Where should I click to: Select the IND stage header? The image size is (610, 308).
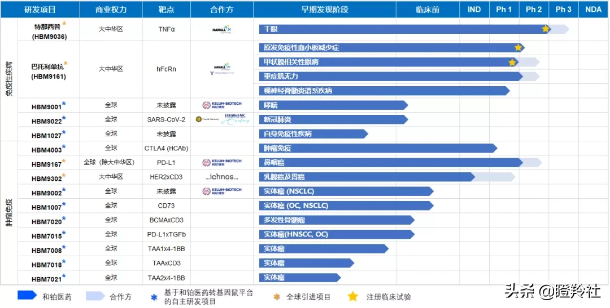pyautogui.click(x=474, y=10)
